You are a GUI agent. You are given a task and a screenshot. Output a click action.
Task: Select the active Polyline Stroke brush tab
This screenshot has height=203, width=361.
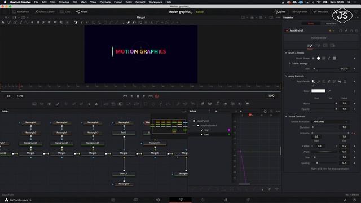tap(310, 46)
